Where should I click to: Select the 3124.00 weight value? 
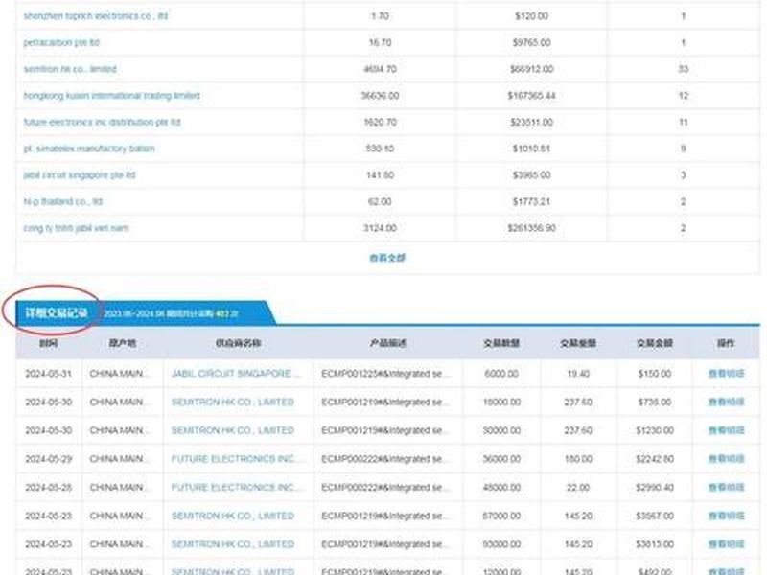pos(380,228)
